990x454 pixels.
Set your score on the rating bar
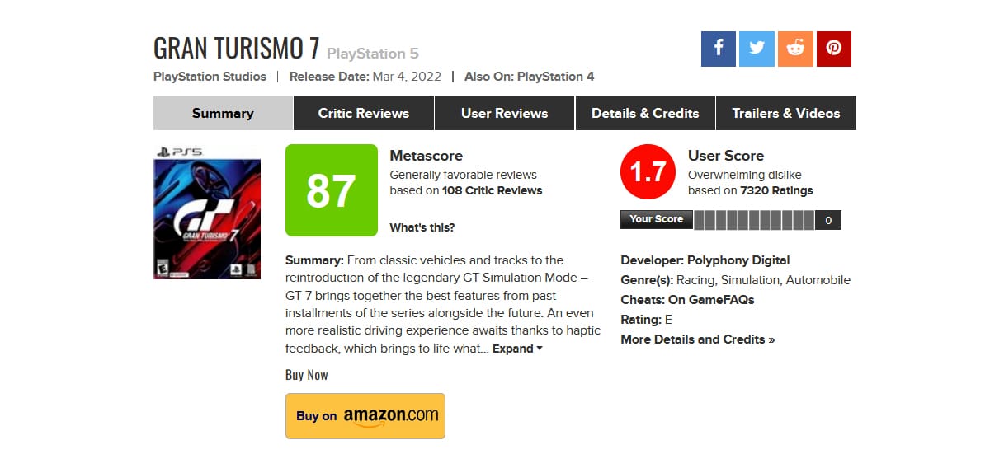754,219
